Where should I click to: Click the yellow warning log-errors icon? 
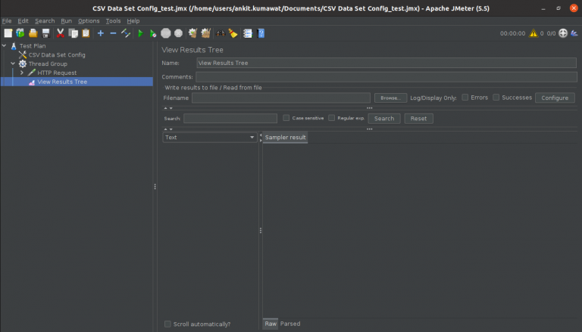pyautogui.click(x=533, y=33)
